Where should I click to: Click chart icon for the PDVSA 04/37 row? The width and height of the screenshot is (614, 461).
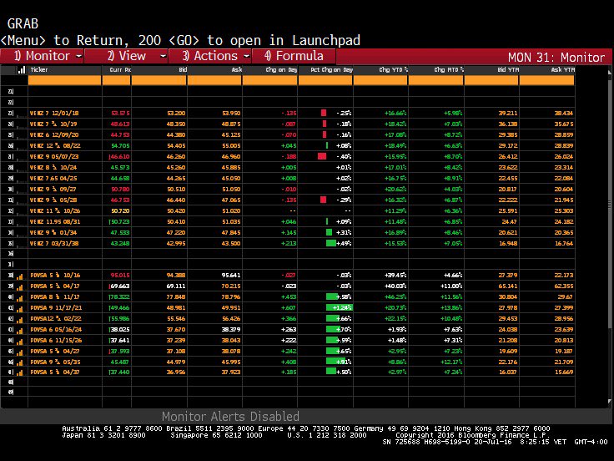[x=19, y=372]
